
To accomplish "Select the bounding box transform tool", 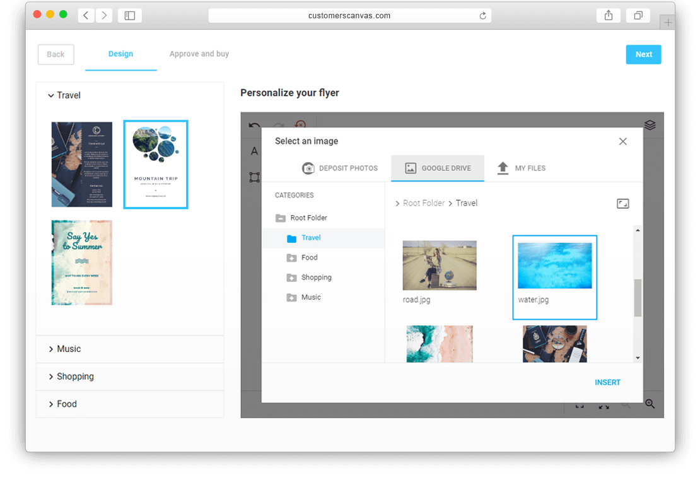I will (x=254, y=177).
